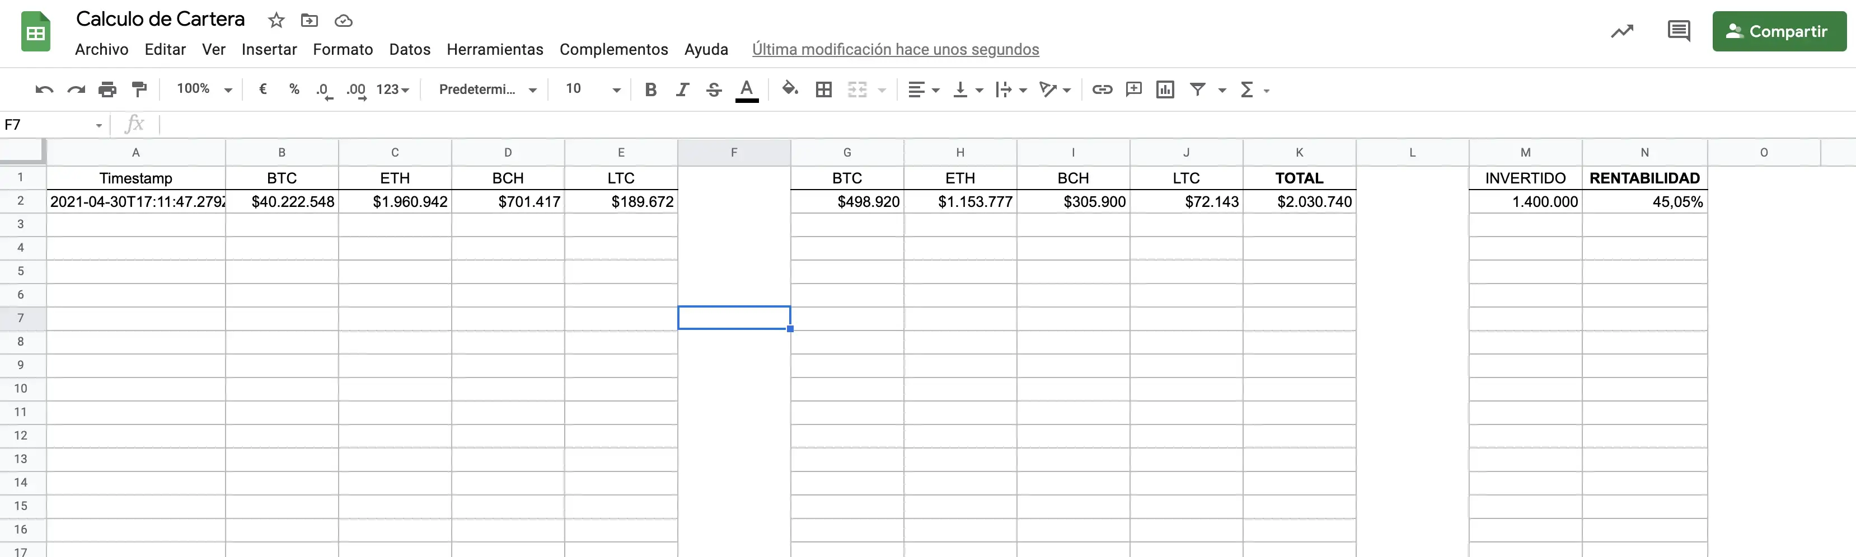
Task: Open the last modification history link
Action: click(x=896, y=49)
